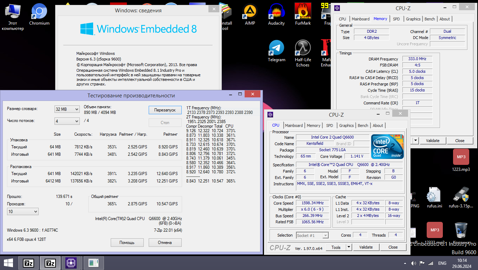Select the rufus-3.15p executable icon

click(x=461, y=197)
